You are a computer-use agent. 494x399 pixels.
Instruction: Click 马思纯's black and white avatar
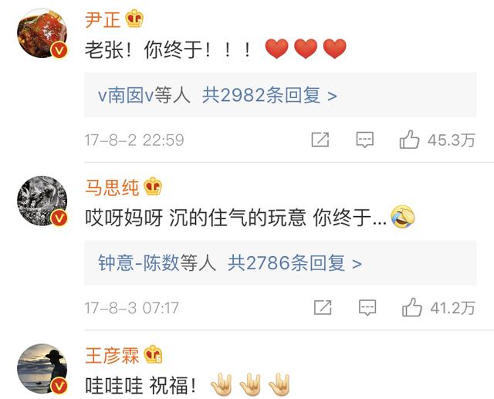(42, 201)
